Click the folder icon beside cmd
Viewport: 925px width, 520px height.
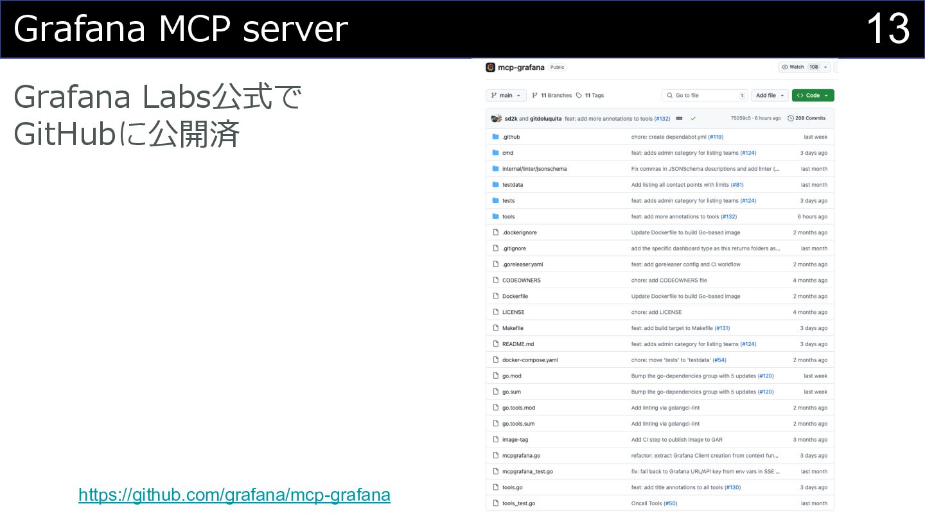(x=495, y=153)
